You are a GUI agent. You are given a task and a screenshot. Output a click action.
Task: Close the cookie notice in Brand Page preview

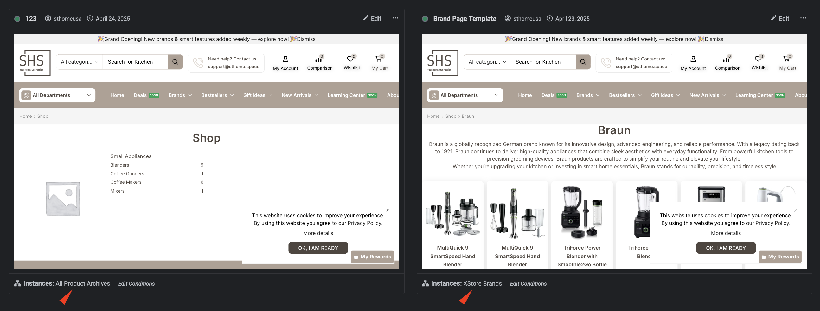[x=796, y=210]
